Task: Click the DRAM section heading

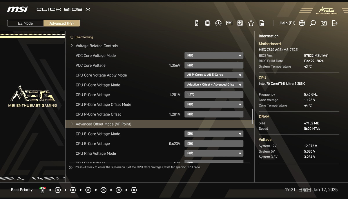Action: coord(264,117)
